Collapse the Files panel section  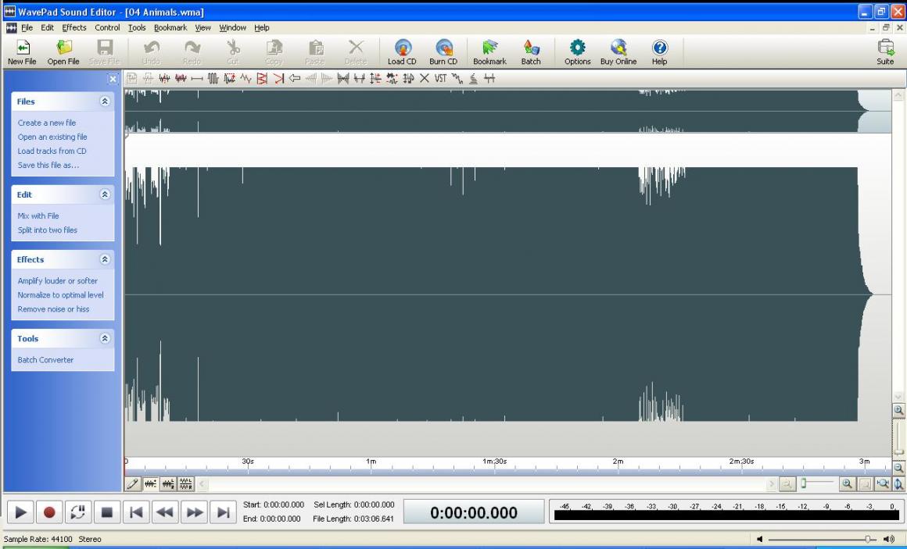[x=106, y=102]
